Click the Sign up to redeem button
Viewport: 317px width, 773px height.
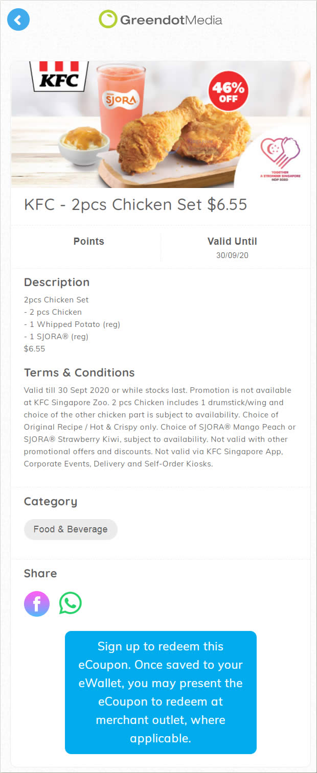tap(161, 692)
